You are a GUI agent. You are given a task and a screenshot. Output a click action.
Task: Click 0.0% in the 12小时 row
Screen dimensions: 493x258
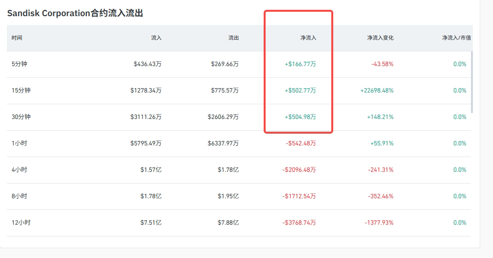tap(460, 222)
